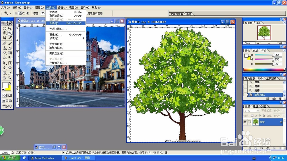
Task: Click the R color slider
Action: (x=264, y=55)
